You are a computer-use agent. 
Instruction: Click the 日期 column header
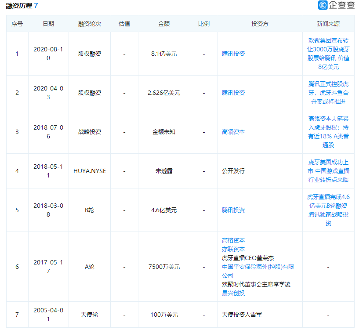pos(48,24)
